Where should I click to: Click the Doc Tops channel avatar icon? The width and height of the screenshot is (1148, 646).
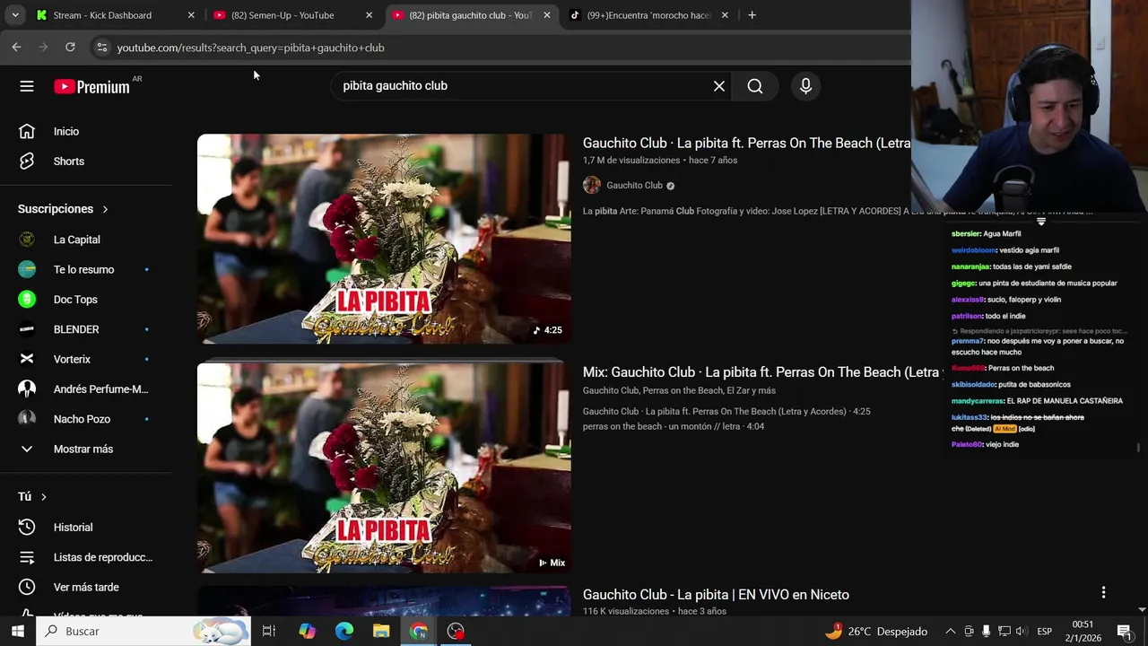click(27, 300)
